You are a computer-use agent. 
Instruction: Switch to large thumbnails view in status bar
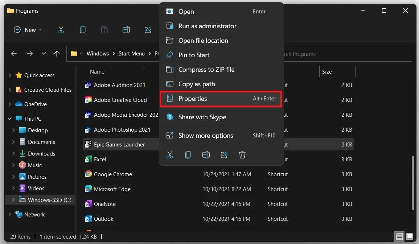click(x=410, y=237)
